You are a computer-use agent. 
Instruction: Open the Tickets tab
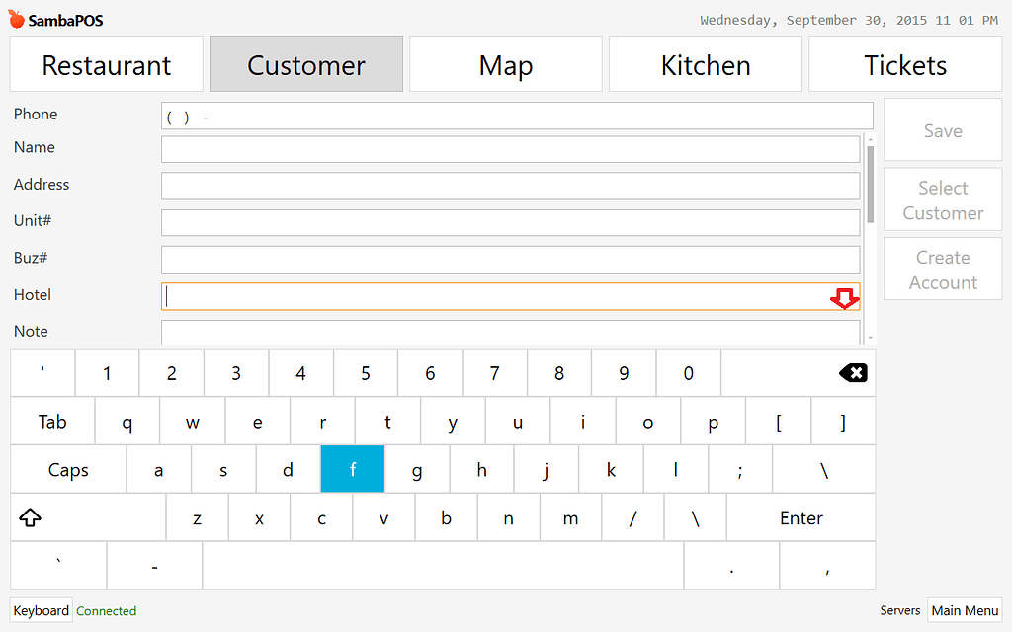(904, 64)
